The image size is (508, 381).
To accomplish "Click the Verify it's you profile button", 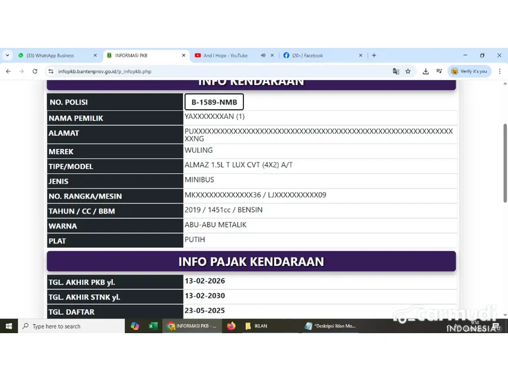I will (470, 71).
